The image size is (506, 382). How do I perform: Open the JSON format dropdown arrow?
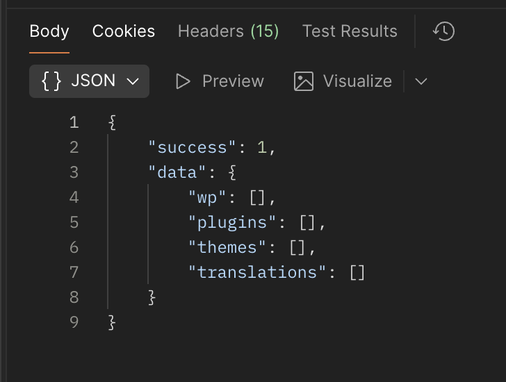pos(133,81)
